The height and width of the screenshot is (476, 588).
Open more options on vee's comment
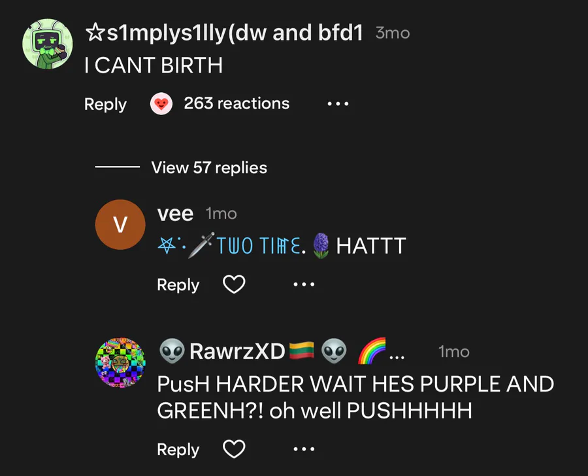304,284
